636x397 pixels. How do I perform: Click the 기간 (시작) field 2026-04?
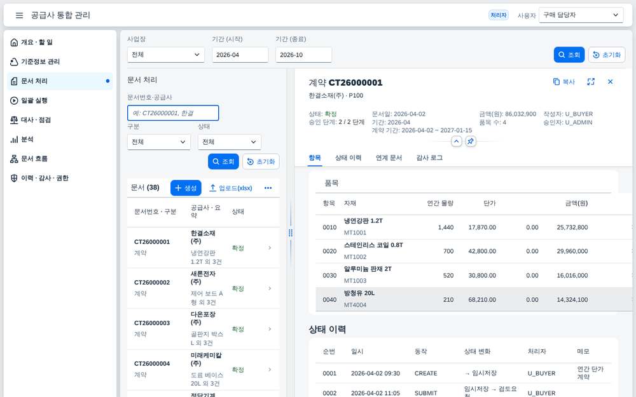click(240, 55)
